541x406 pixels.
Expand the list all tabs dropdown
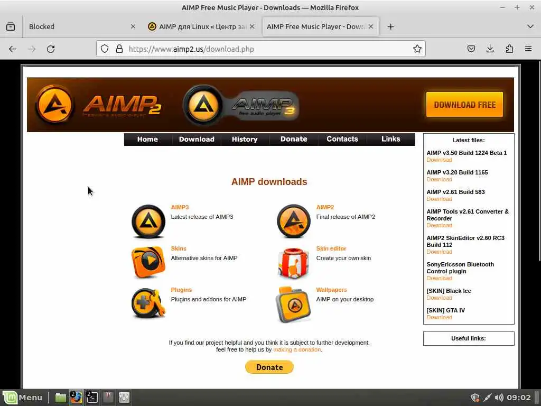coord(530,26)
